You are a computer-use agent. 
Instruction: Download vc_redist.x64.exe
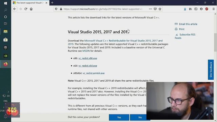pyautogui.click(x=88, y=66)
